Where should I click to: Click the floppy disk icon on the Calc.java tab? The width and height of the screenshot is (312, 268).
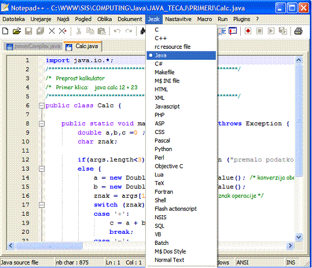point(69,47)
